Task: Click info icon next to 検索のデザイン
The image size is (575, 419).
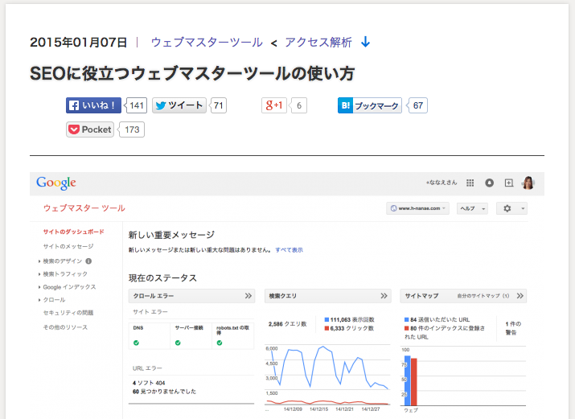Action: [x=88, y=261]
